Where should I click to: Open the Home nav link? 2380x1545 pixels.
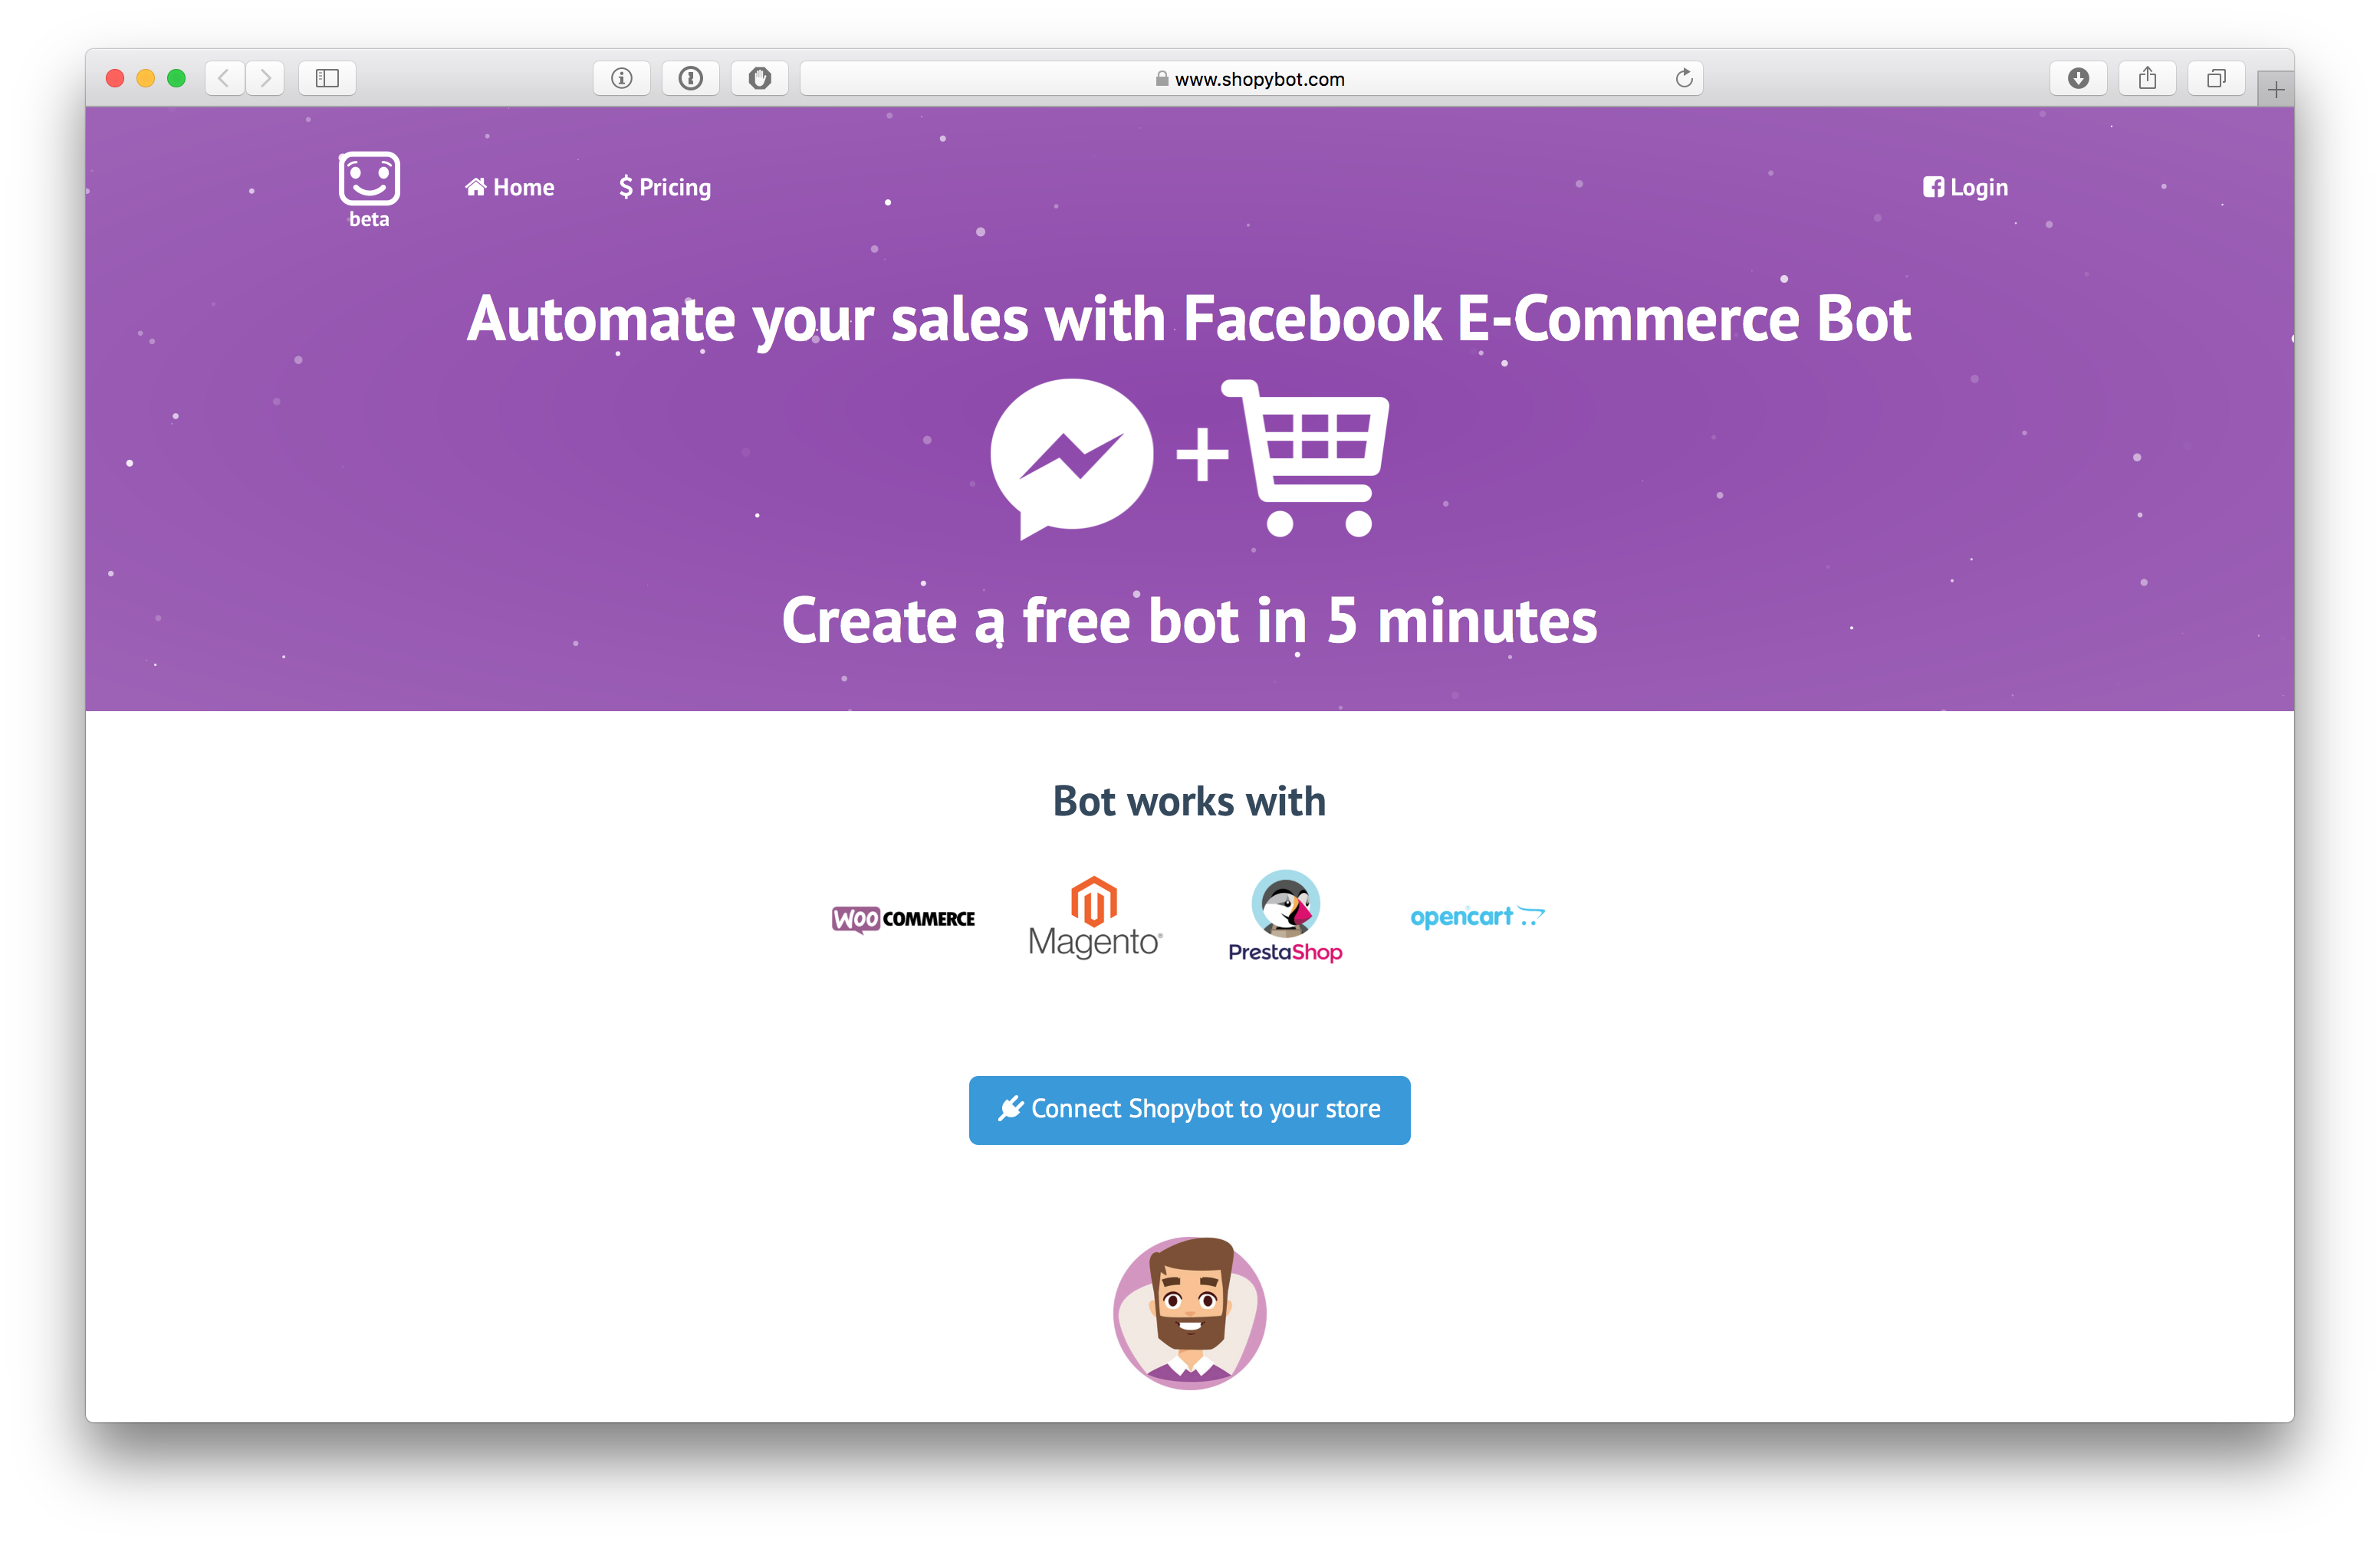pyautogui.click(x=509, y=188)
